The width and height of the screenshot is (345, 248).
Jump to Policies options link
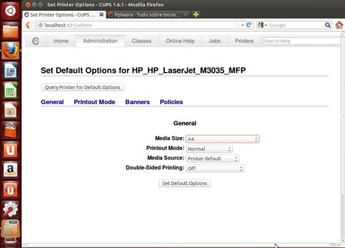(x=171, y=102)
